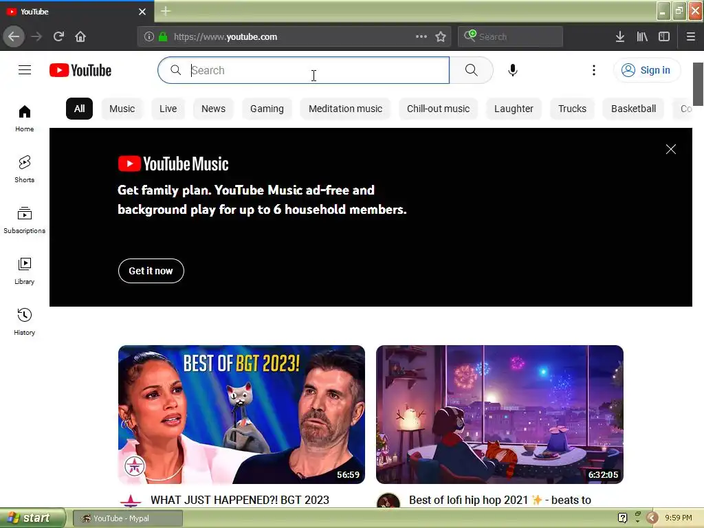Bookmark this page with the star icon
Viewport: 704px width, 528px height.
(x=441, y=37)
